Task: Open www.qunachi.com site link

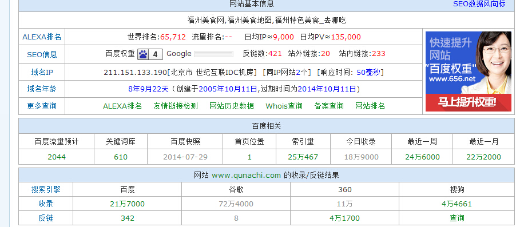Action: coord(246,176)
